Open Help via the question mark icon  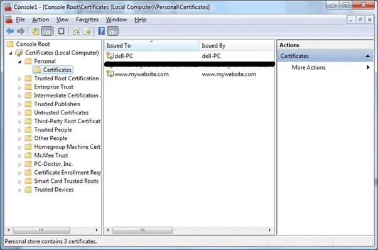pos(102,31)
